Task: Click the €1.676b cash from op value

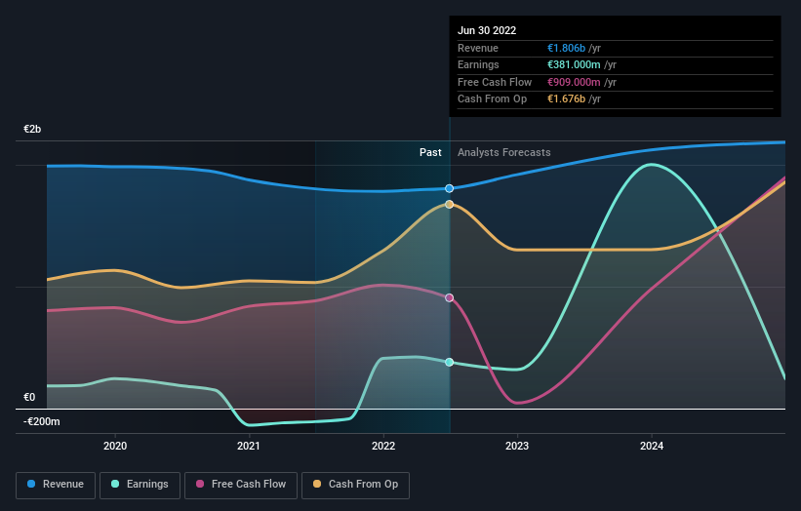Action: click(x=566, y=99)
